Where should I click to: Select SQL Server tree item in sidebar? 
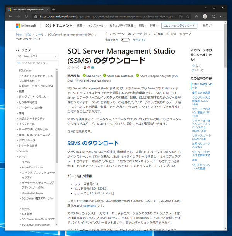click(x=25, y=71)
